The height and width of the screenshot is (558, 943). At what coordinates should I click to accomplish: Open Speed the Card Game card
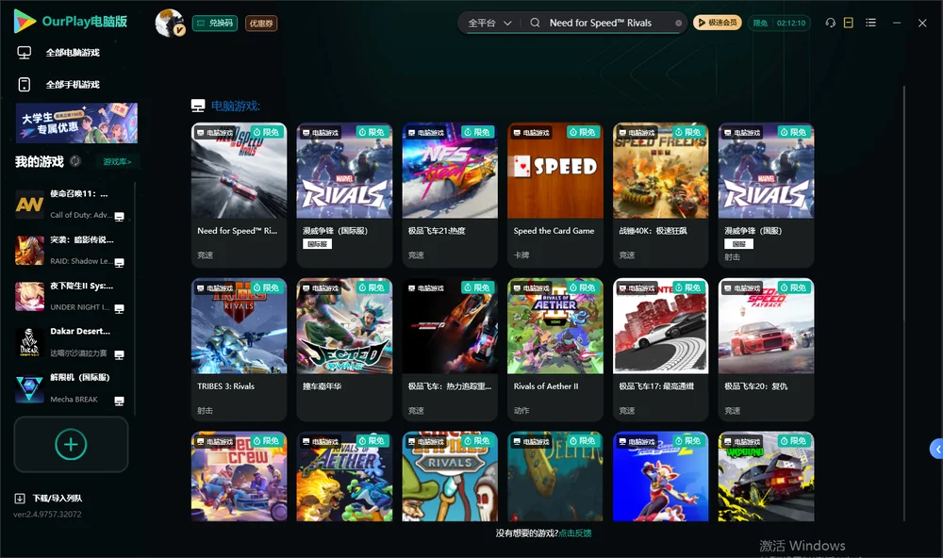(x=555, y=195)
